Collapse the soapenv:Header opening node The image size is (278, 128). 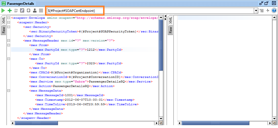(x=9, y=22)
